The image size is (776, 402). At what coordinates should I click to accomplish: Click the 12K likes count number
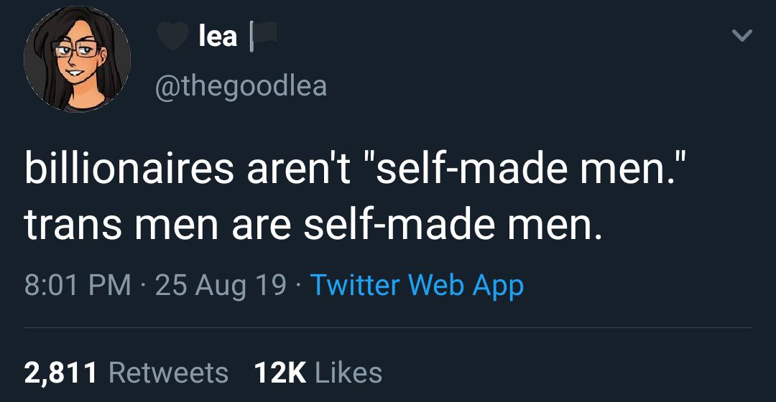[280, 373]
